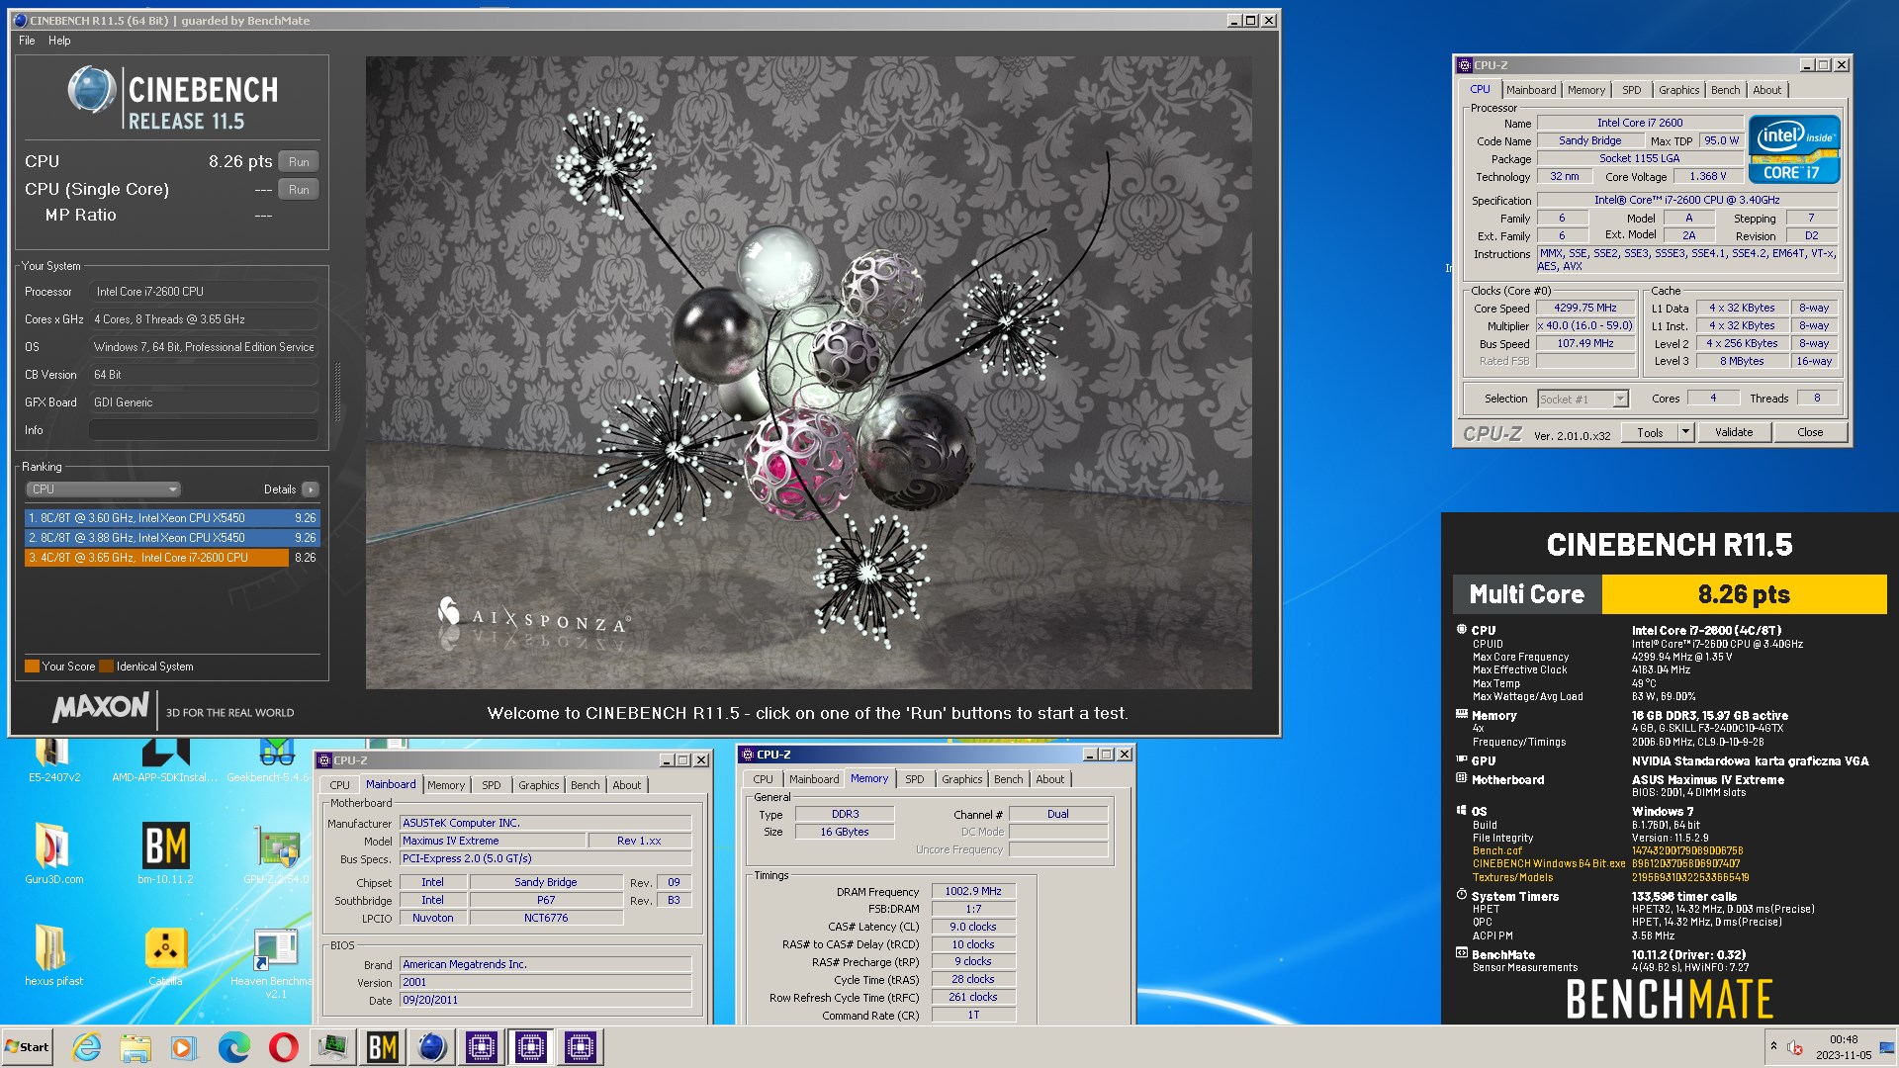Open Memory tab in top-right CPU-Z window
Viewport: 1899px width, 1068px height.
tap(1585, 90)
